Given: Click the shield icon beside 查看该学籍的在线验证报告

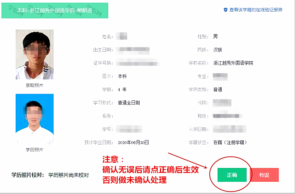Looking at the screenshot, I should point(225,10).
